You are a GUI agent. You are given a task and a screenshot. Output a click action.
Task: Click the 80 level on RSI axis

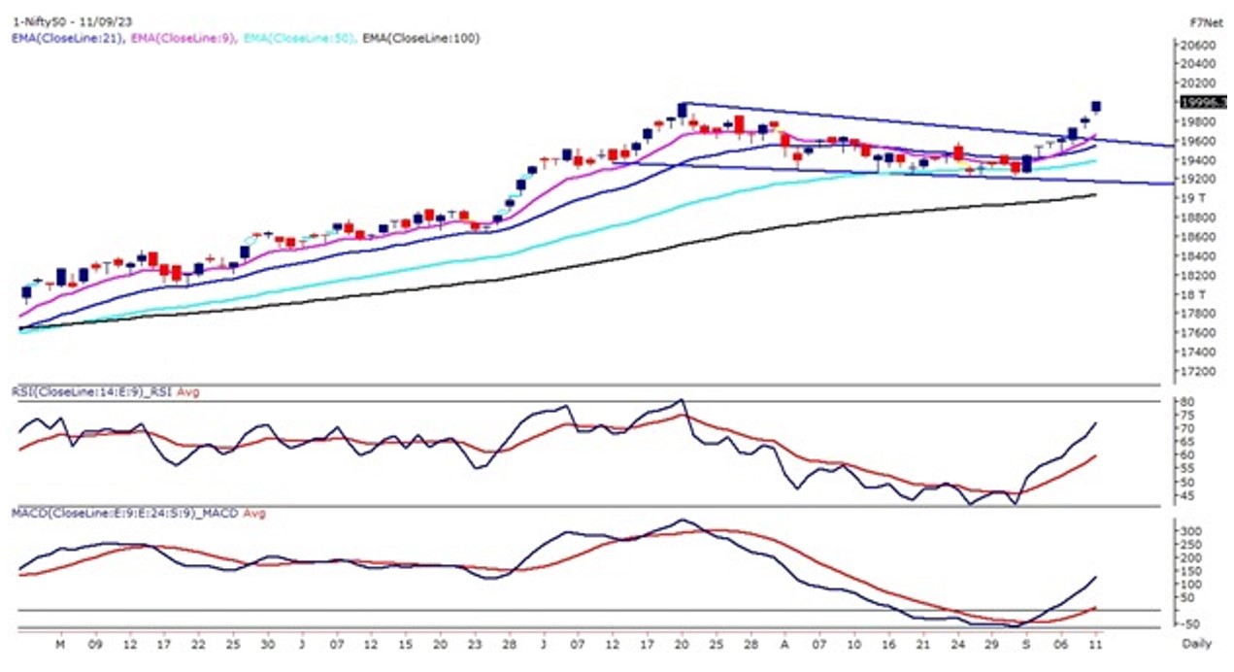tap(1188, 402)
